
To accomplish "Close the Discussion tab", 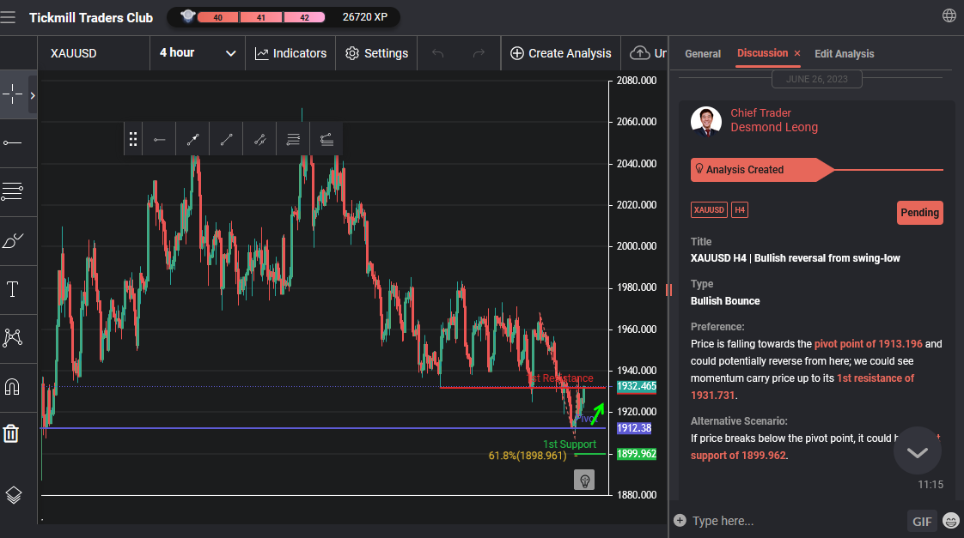I will click(797, 53).
